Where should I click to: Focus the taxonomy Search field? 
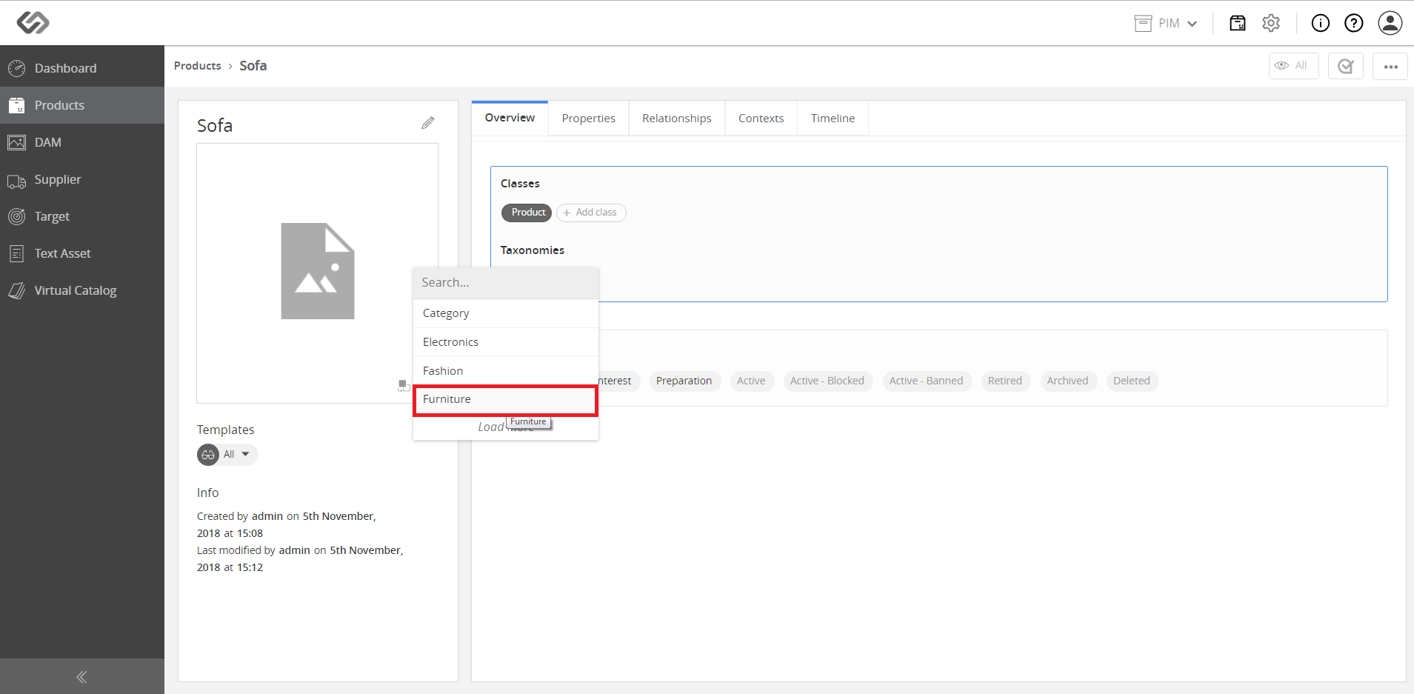[x=506, y=282]
